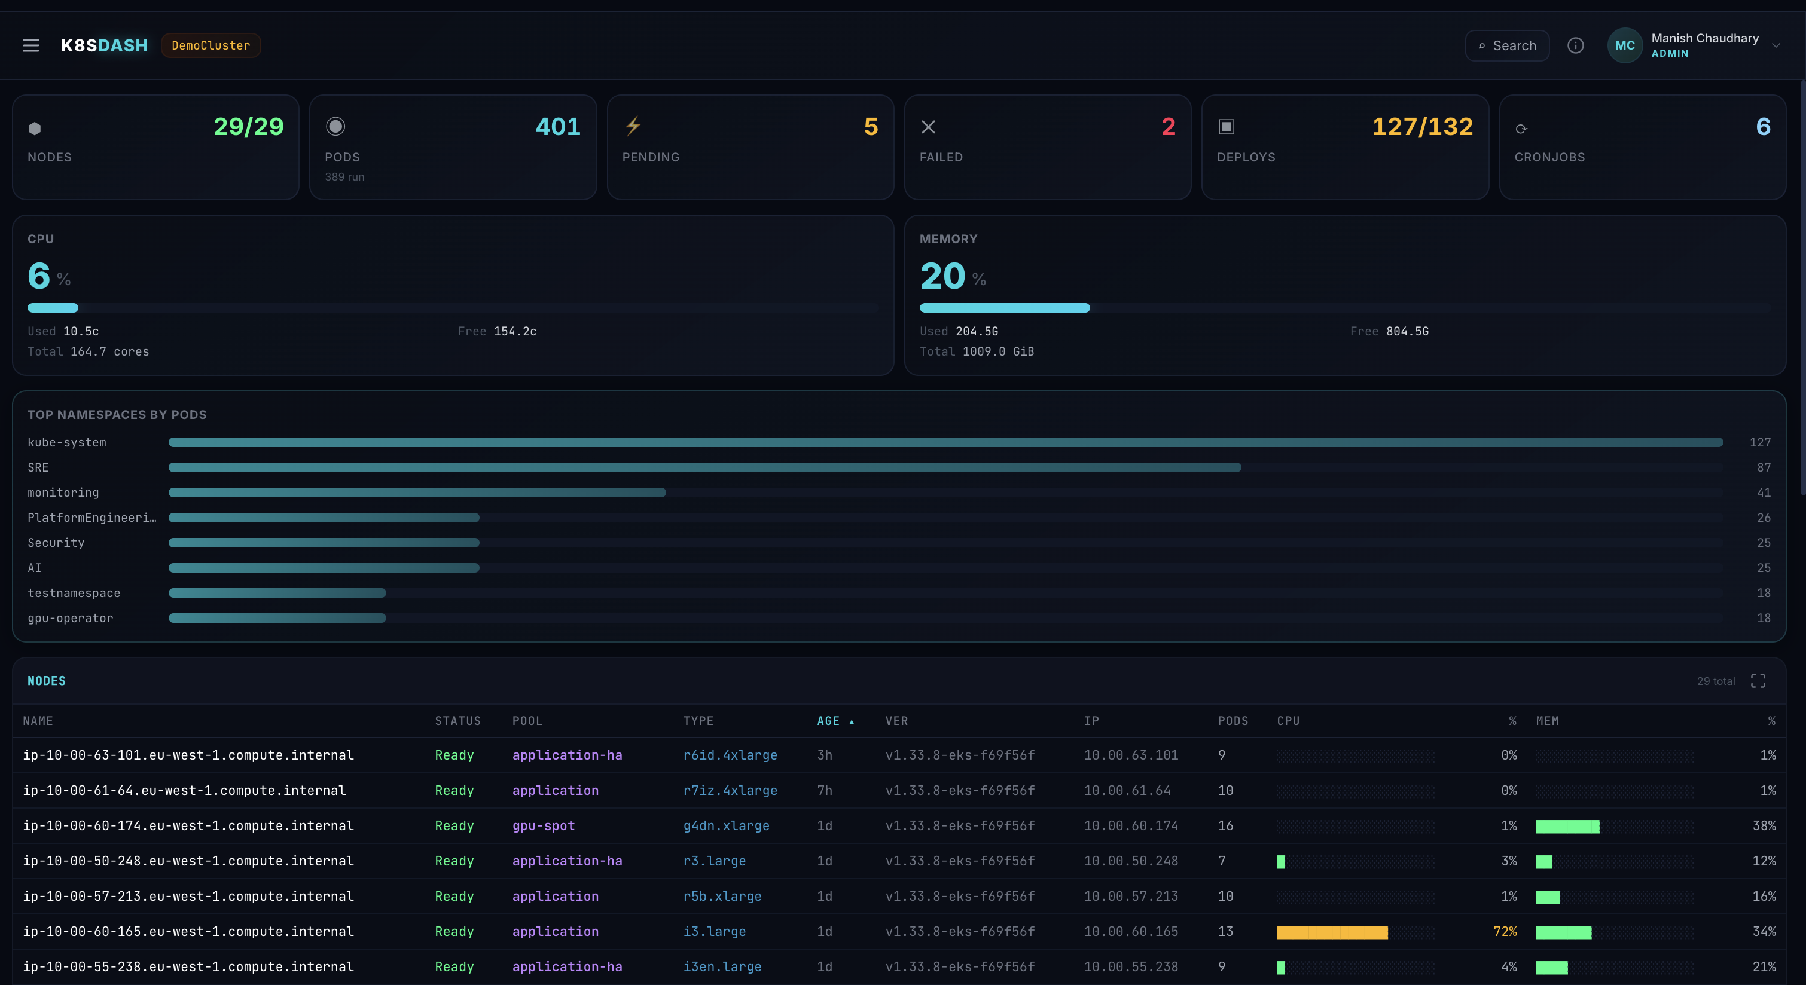Select the 72% CPU bar on ip-10-00-60-165
The width and height of the screenshot is (1806, 985).
coord(1331,932)
